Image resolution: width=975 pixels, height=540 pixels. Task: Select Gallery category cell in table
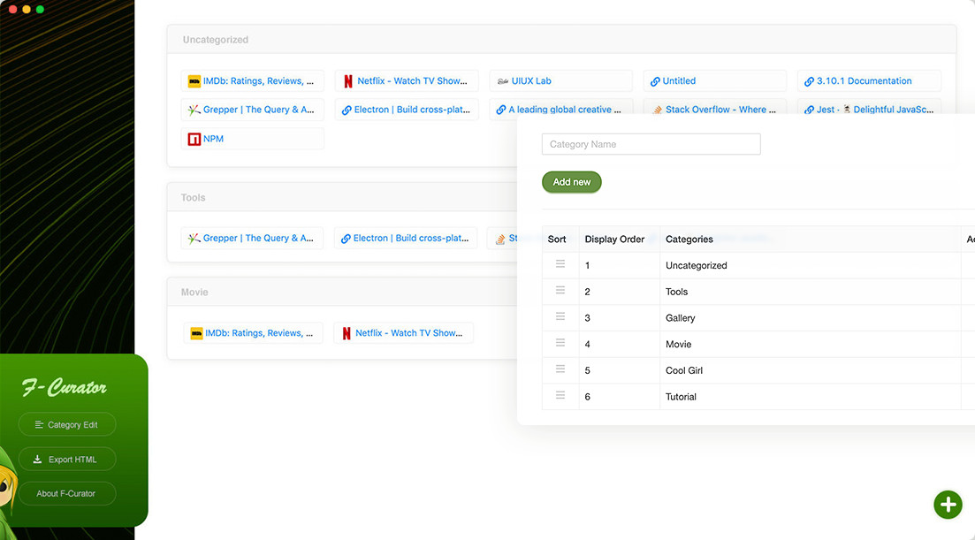tap(811, 317)
